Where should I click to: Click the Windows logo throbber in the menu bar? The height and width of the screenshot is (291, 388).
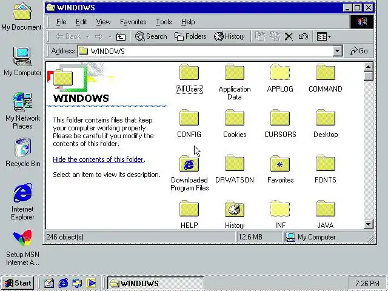(x=362, y=22)
